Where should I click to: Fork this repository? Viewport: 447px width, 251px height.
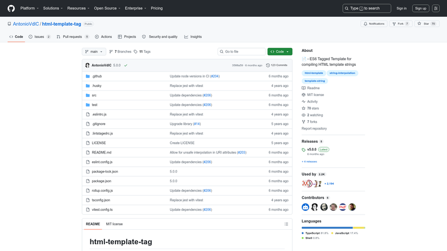[401, 24]
